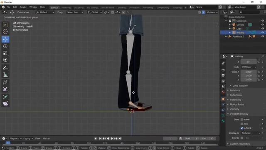Screen dimensions: 266x150
Task: Open the Object properties tab
Action: point(223,99)
